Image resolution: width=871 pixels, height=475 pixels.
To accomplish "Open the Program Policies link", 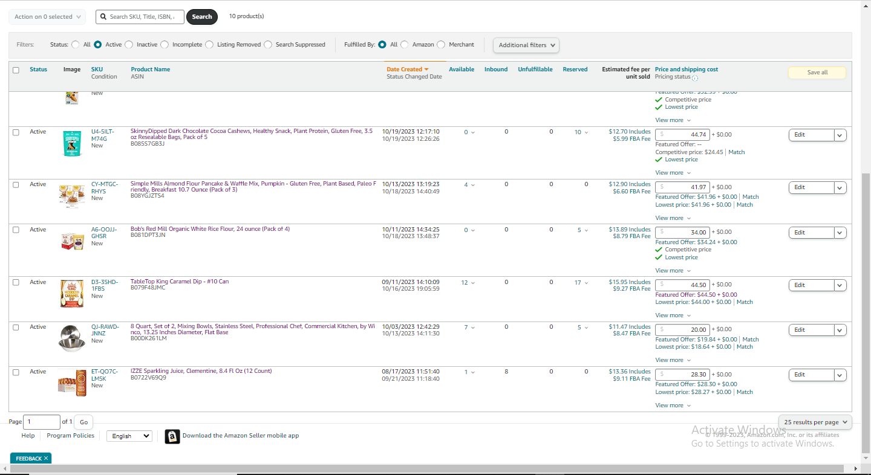I will click(71, 436).
